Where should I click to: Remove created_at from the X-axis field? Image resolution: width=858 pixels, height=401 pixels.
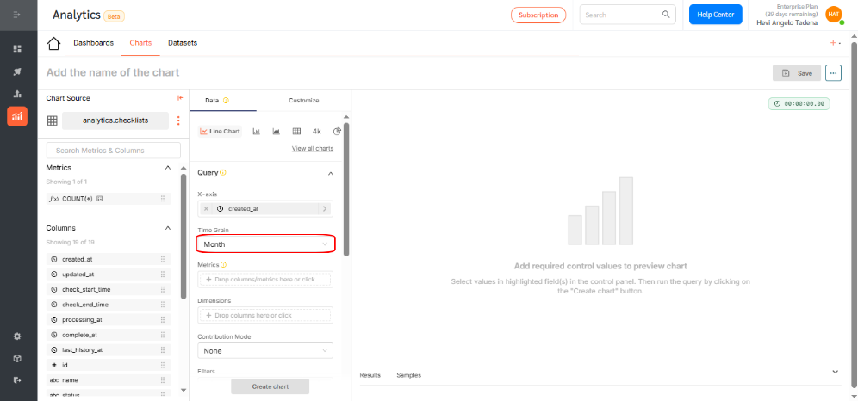[x=207, y=209]
